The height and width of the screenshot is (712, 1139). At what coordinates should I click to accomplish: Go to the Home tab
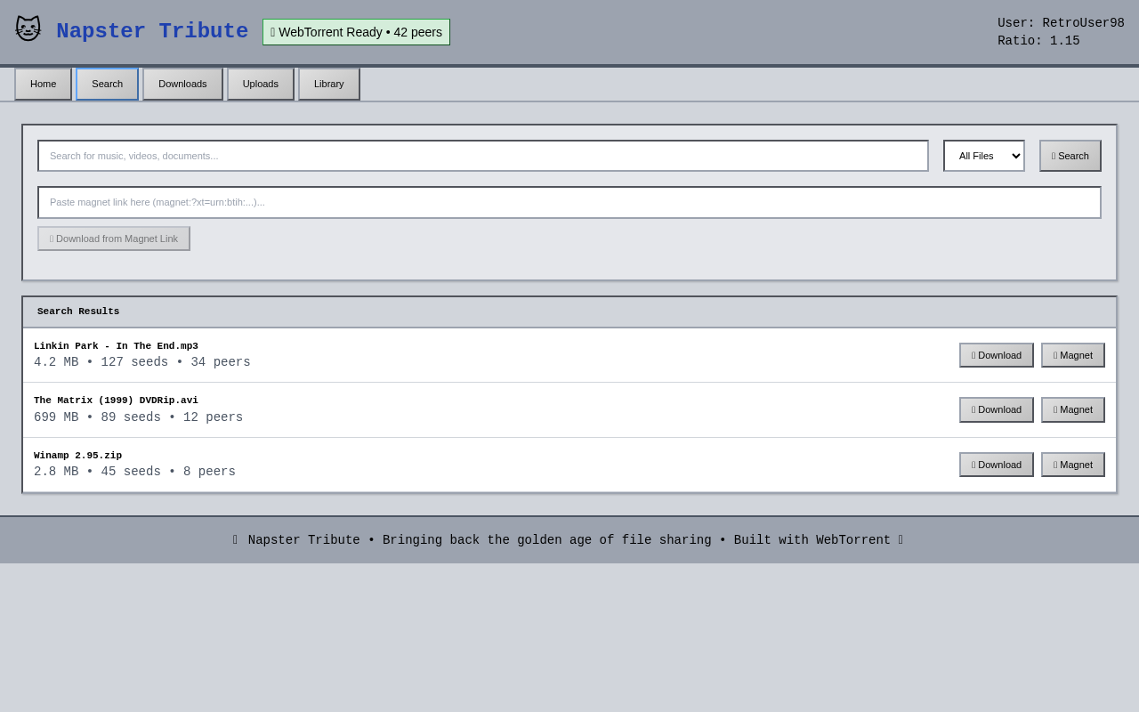[x=43, y=83]
